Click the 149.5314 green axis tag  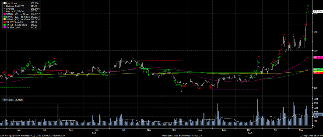coord(318,69)
